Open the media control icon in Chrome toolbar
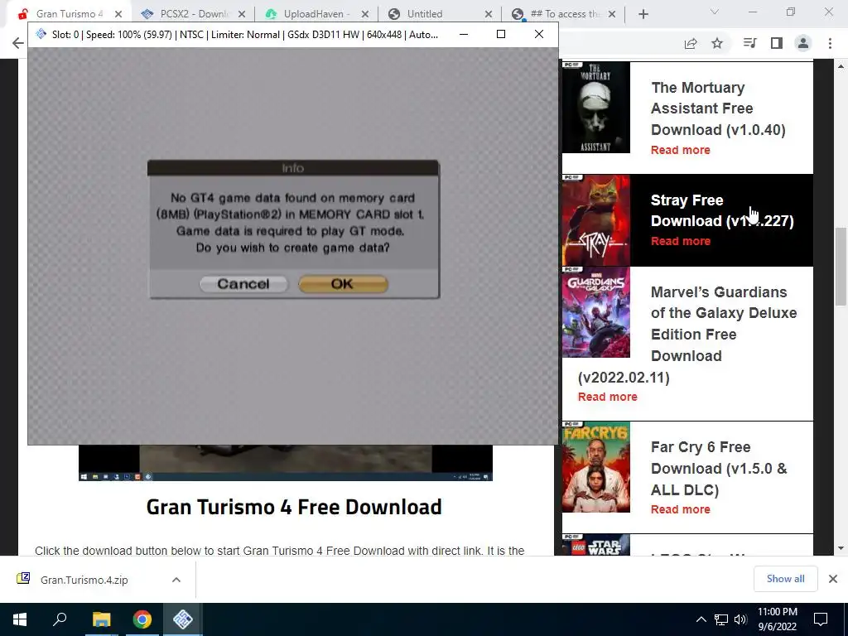Image resolution: width=848 pixels, height=636 pixels. (x=749, y=43)
